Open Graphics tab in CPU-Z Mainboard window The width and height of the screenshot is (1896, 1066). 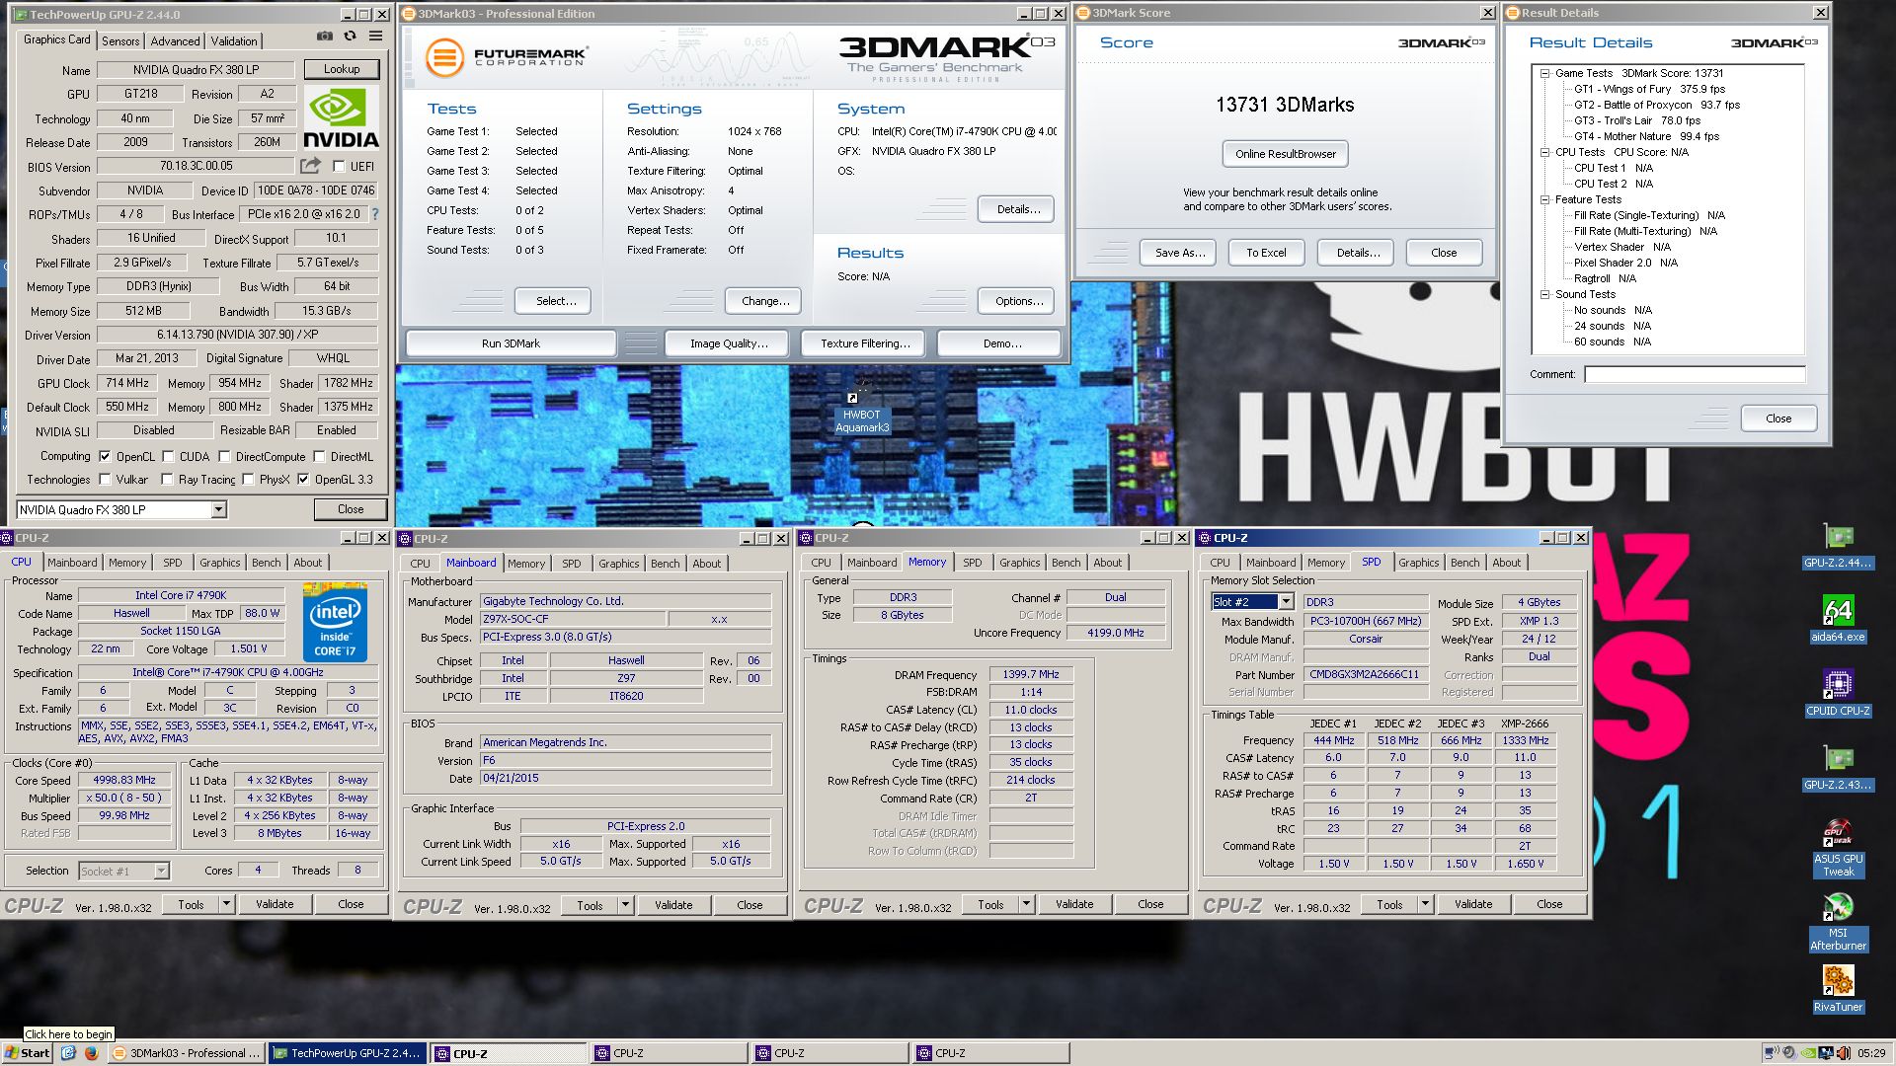(x=618, y=564)
